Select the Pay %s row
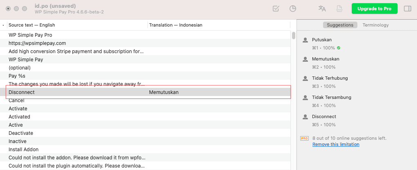Image resolution: width=417 pixels, height=170 pixels. (145, 76)
